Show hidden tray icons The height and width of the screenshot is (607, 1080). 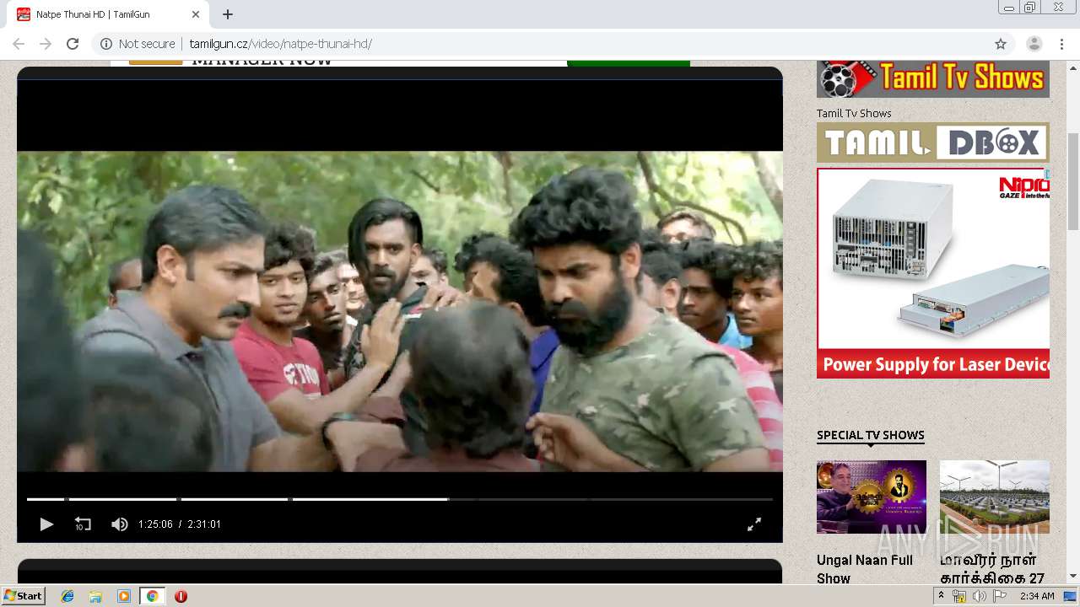coord(941,596)
